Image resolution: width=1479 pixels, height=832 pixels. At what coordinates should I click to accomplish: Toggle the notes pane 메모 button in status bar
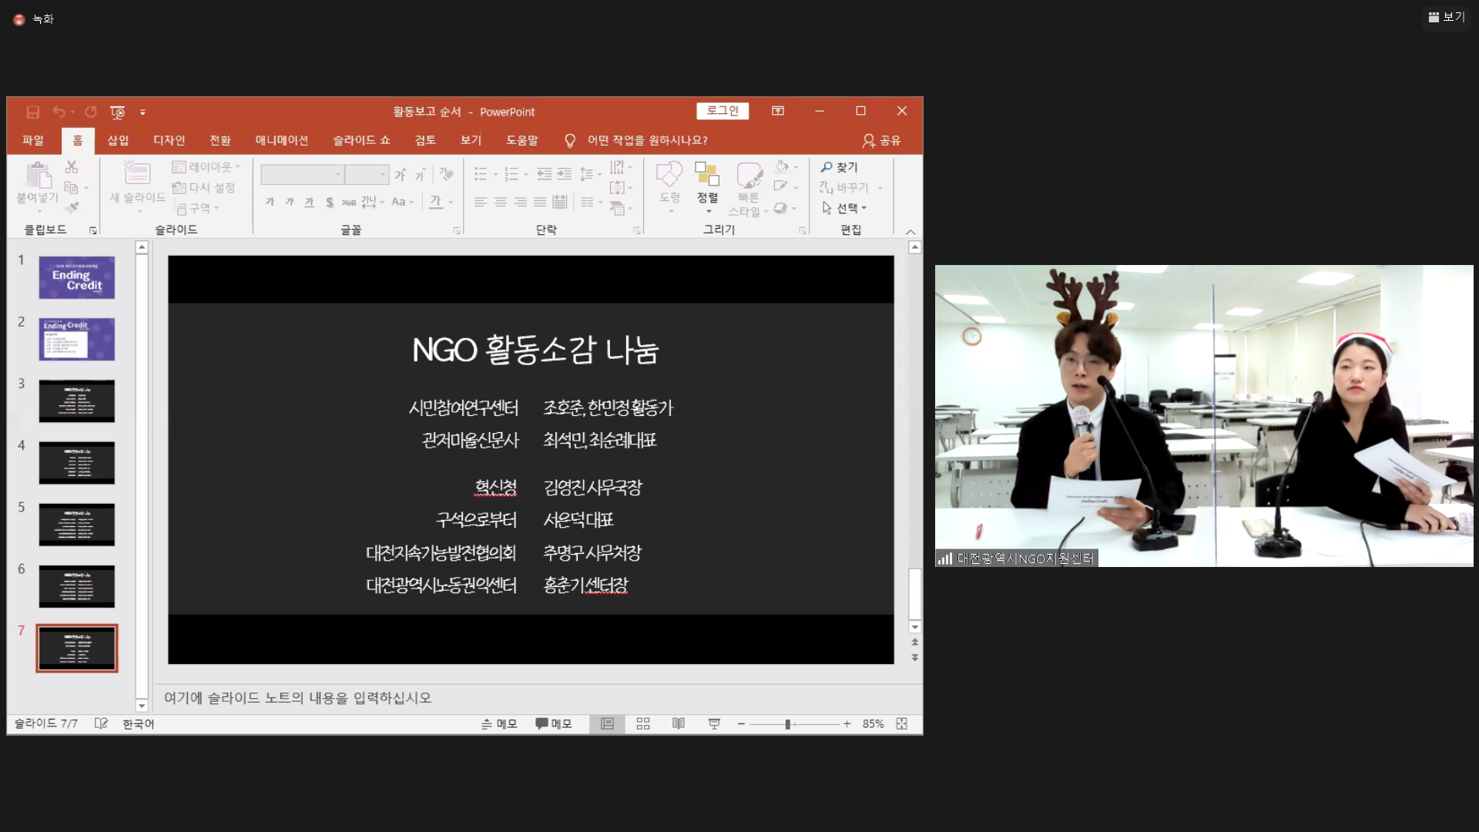tap(499, 724)
